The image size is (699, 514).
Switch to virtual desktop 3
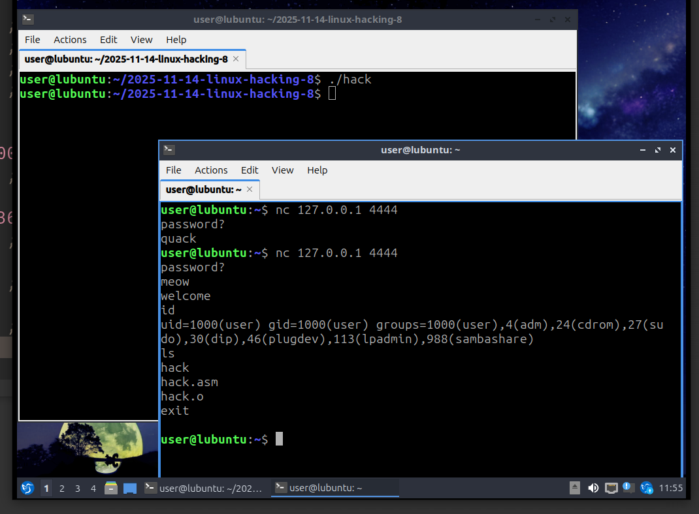[x=78, y=488]
